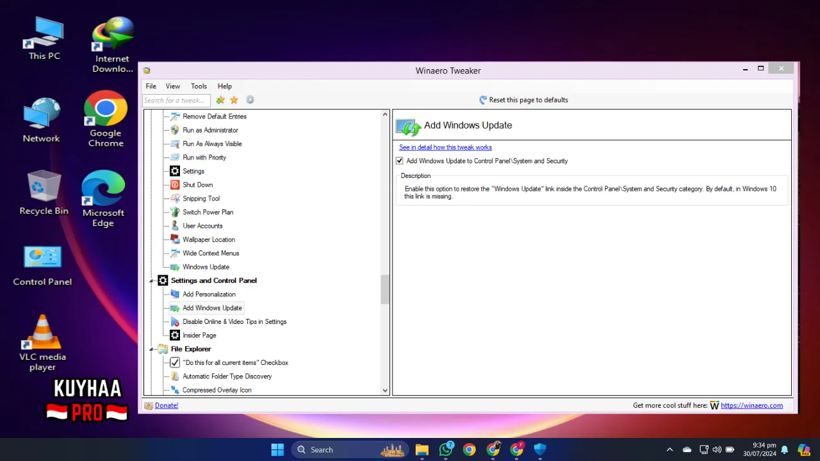Select the Add Windows Update tree item

(x=212, y=308)
